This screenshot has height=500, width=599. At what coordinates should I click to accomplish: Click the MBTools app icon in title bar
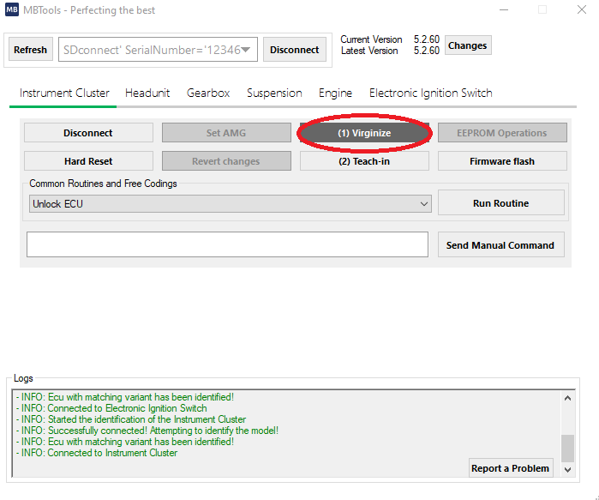point(12,10)
